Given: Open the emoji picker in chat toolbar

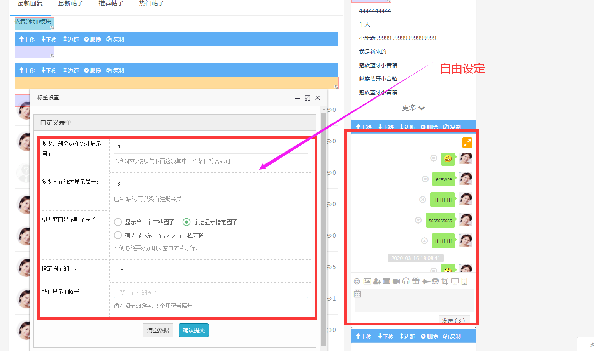Looking at the screenshot, I should pos(357,281).
